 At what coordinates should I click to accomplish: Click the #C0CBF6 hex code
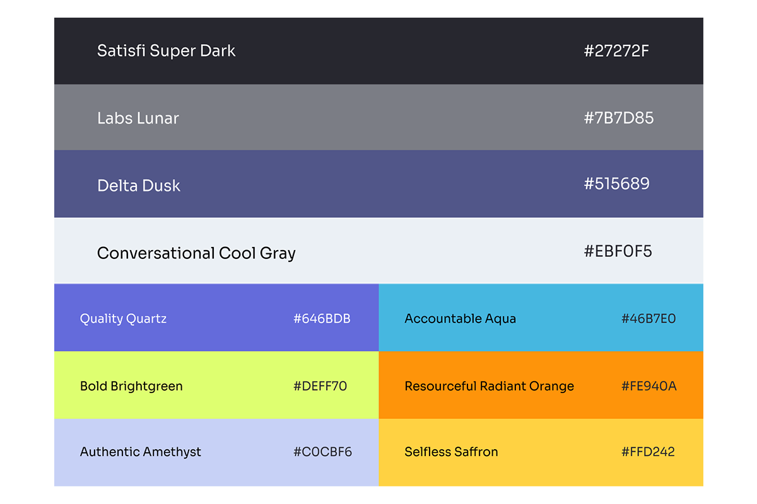click(323, 452)
